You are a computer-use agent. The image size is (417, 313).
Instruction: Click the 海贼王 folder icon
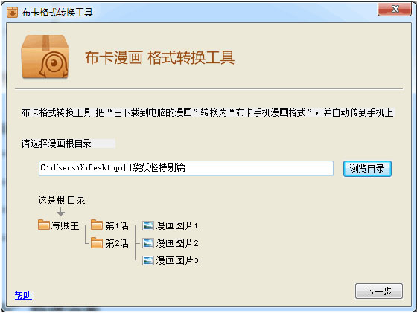coord(44,225)
